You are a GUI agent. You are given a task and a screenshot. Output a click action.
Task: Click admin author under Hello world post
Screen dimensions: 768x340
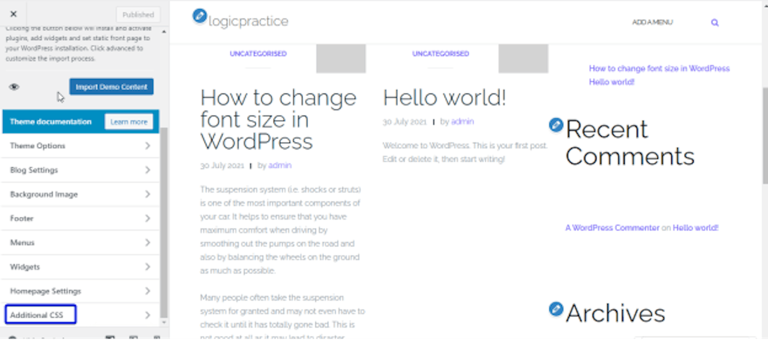pyautogui.click(x=462, y=121)
